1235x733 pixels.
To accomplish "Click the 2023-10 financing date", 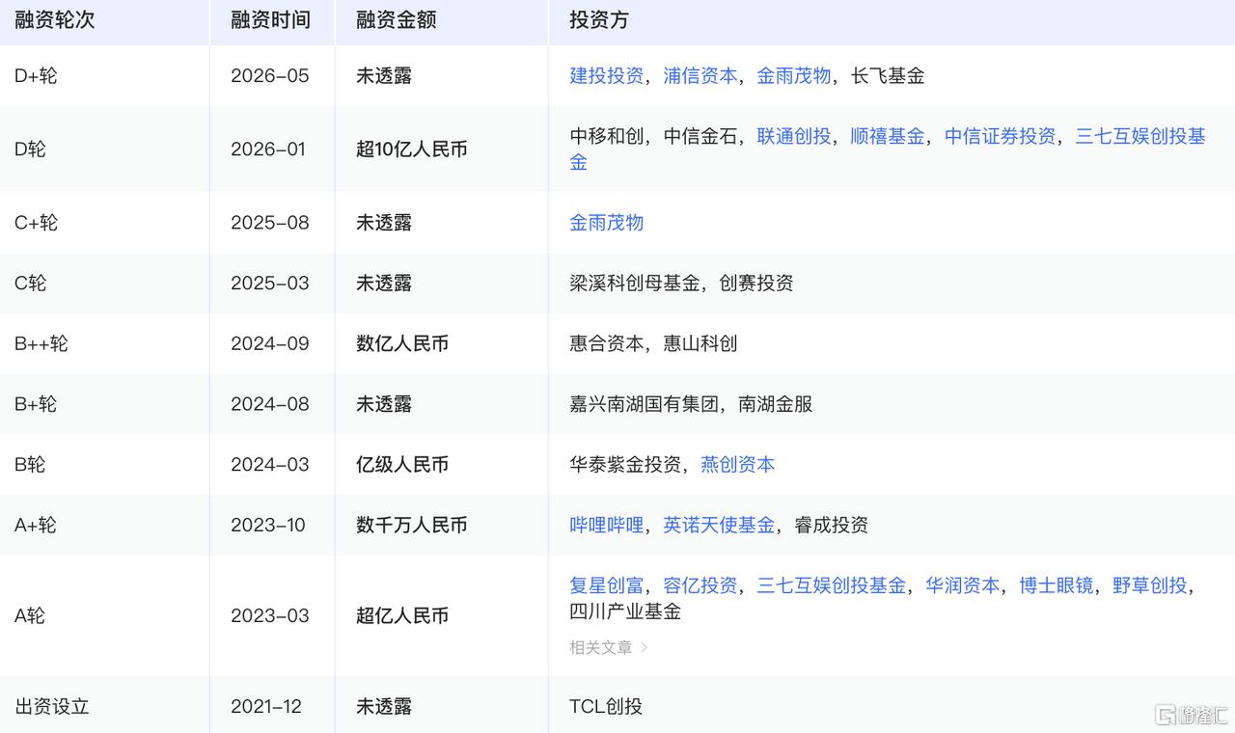I will 268,525.
